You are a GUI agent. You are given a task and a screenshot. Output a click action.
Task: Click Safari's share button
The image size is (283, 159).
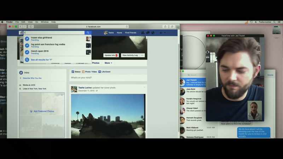tap(165, 26)
